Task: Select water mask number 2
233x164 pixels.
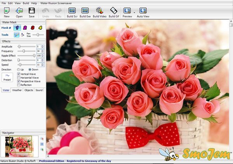Action: click(x=24, y=28)
